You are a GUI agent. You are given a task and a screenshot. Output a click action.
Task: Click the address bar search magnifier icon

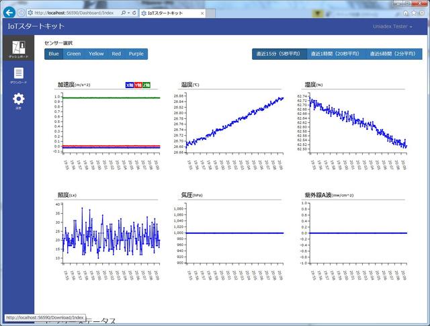[x=124, y=13]
